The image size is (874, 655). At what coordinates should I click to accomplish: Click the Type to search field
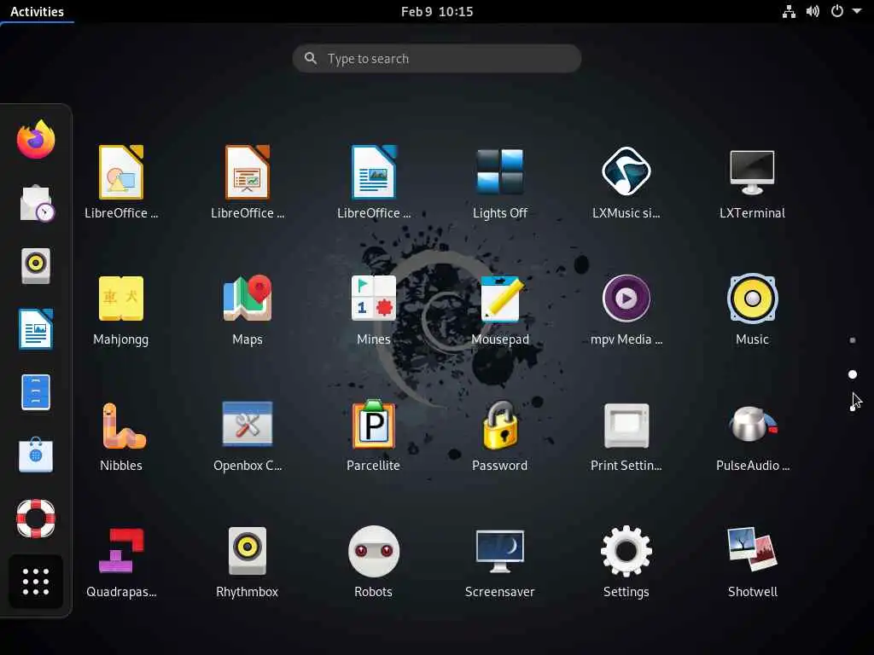(x=437, y=59)
